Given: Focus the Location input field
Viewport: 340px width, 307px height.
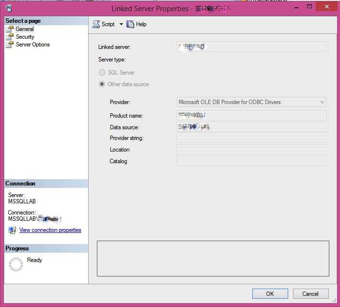Looking at the screenshot, I should coord(251,150).
